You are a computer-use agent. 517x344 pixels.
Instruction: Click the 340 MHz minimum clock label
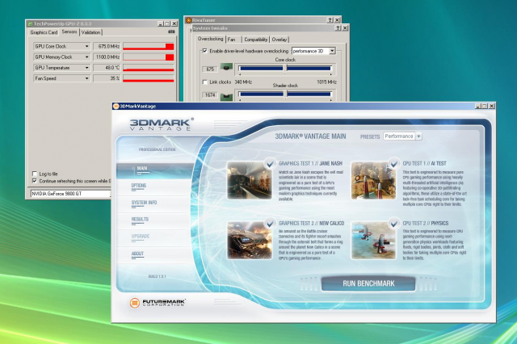(243, 82)
